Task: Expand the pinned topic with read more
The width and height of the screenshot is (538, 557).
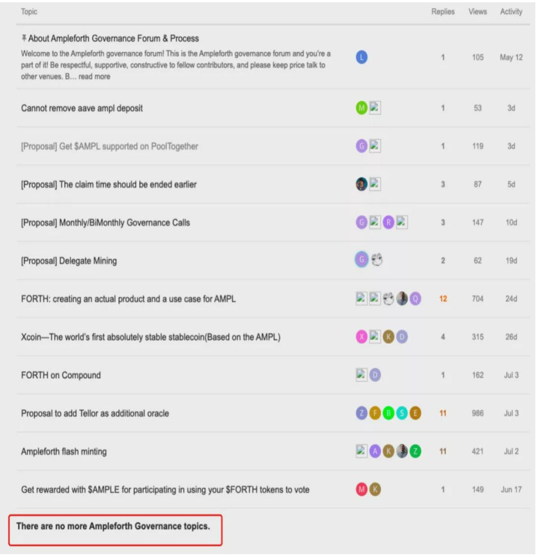Action: click(x=94, y=77)
